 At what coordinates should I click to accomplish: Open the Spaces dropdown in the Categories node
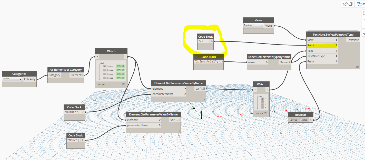click(x=12, y=79)
